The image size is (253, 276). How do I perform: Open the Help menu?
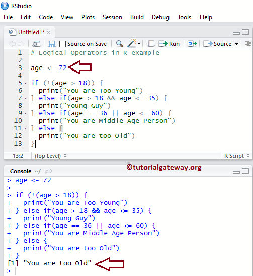click(x=206, y=17)
